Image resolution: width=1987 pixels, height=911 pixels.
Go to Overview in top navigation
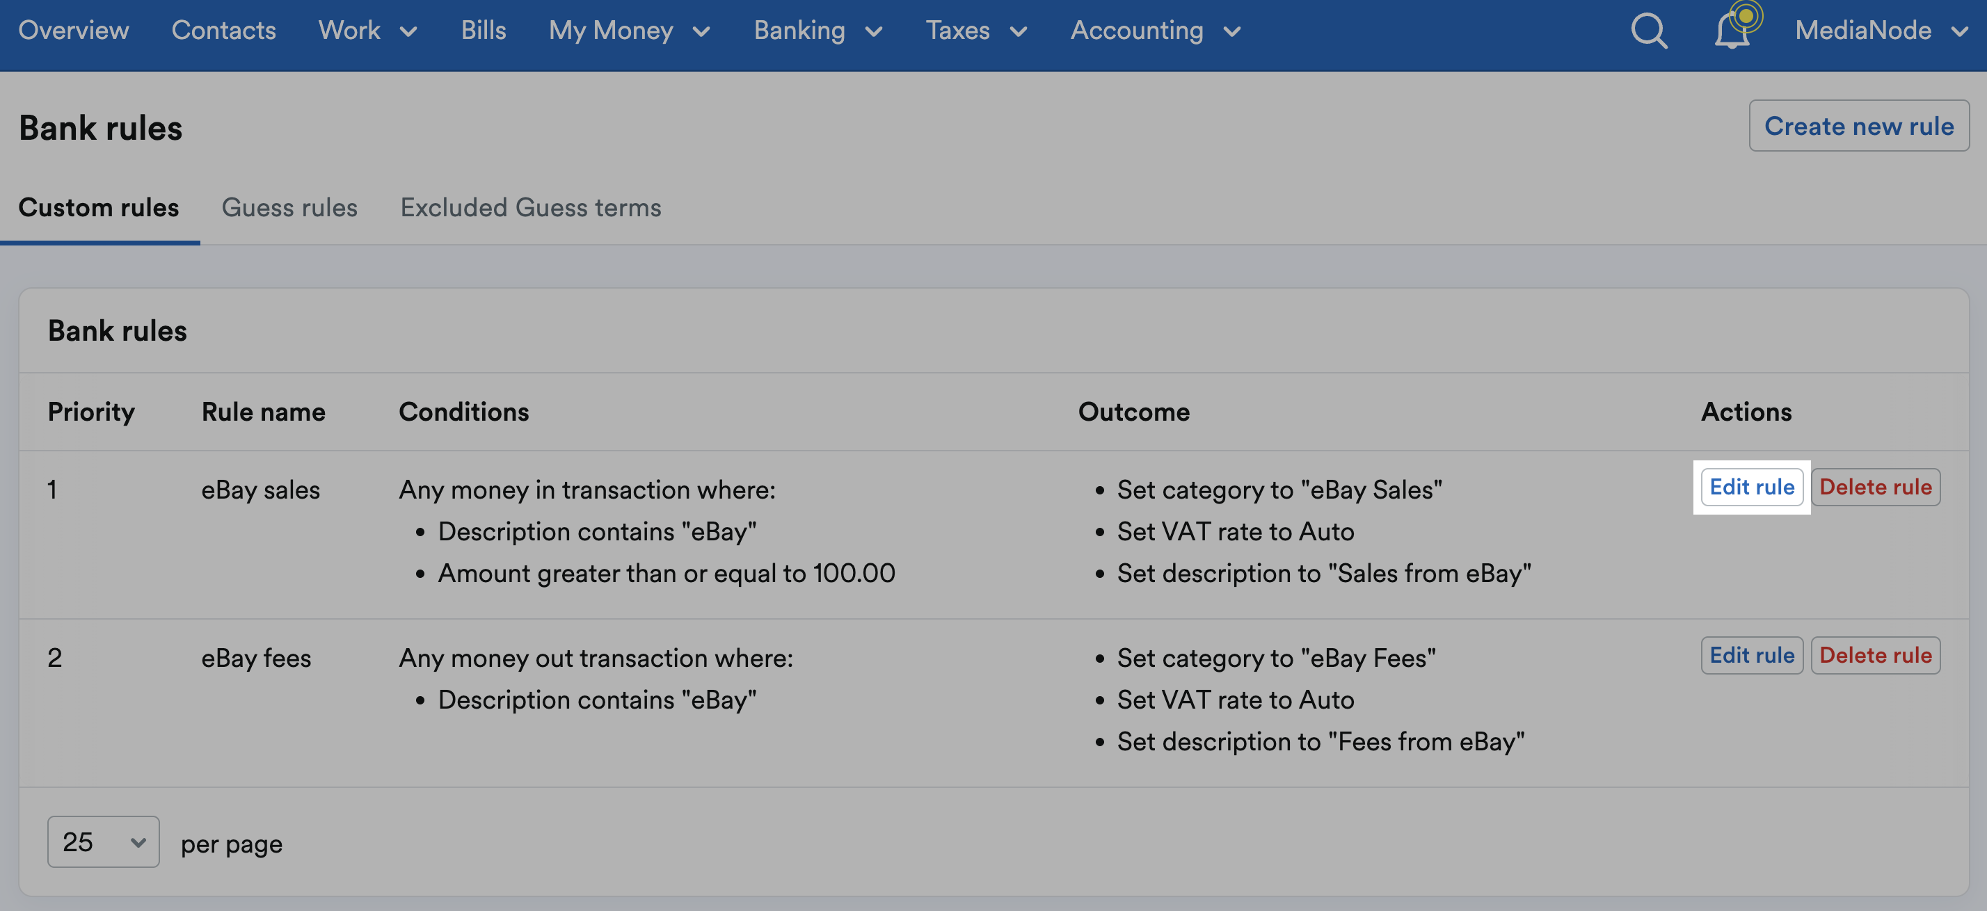point(73,30)
